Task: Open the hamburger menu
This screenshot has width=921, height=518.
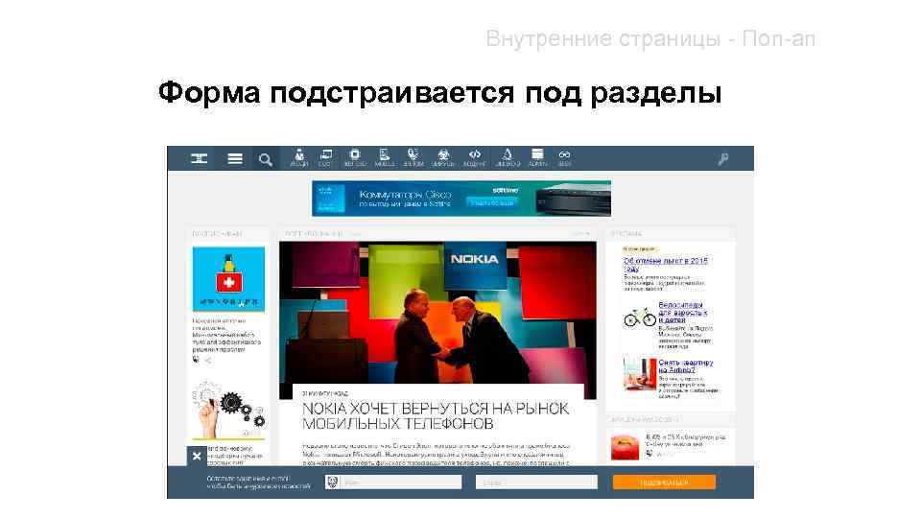Action: 235,158
